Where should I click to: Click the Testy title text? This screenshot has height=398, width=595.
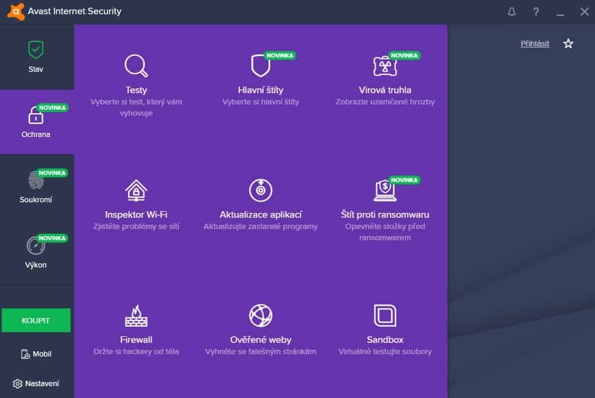(x=136, y=90)
